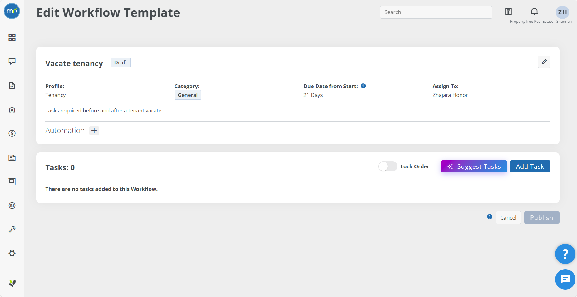Click the '21 Days' value

[313, 95]
